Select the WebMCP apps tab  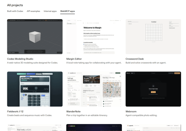[67, 11]
